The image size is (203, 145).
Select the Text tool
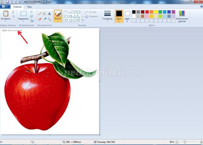pos(49,14)
